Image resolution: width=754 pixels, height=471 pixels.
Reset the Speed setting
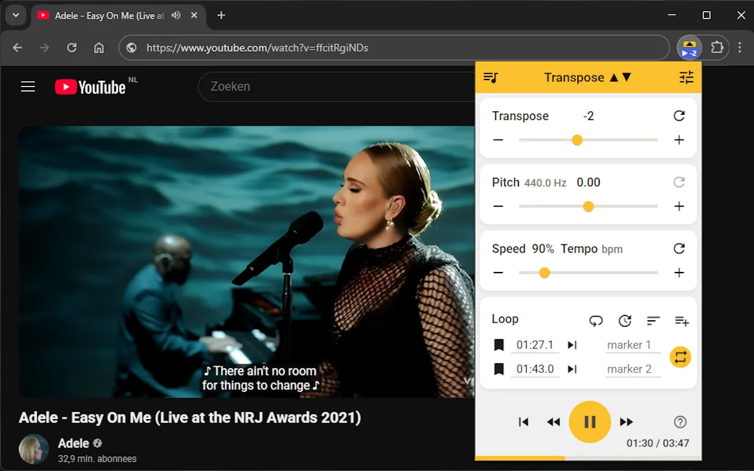pos(679,248)
